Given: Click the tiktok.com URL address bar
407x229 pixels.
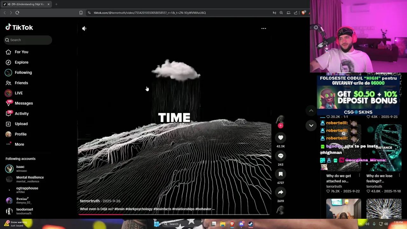Looking at the screenshot, I should (x=150, y=13).
